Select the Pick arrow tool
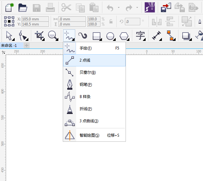The image size is (203, 181). tap(10, 35)
